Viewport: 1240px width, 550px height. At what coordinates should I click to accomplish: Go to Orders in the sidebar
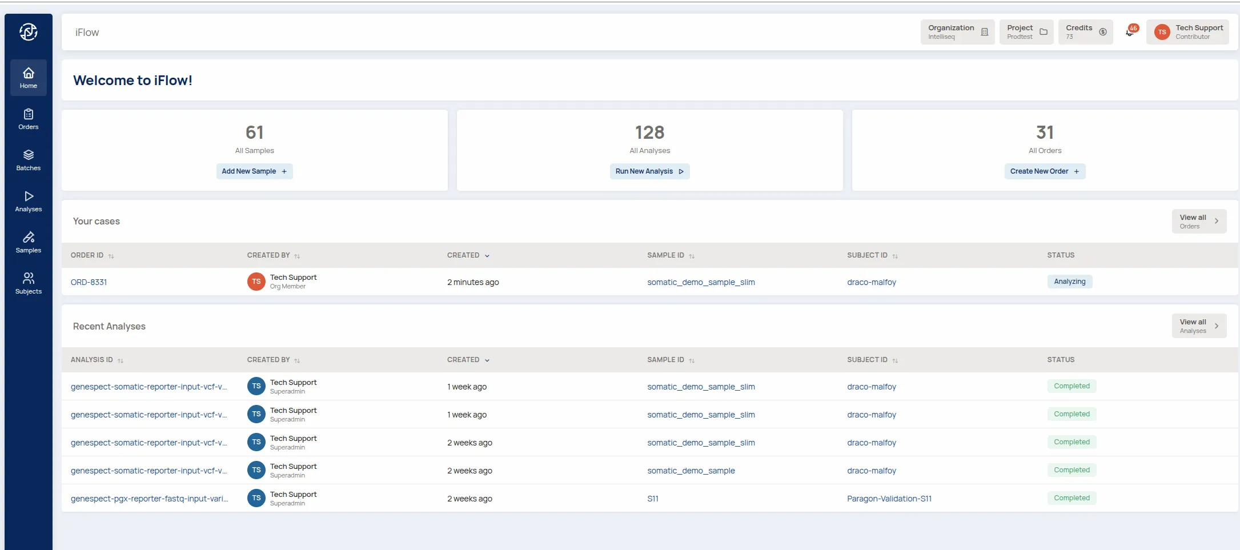tap(29, 119)
